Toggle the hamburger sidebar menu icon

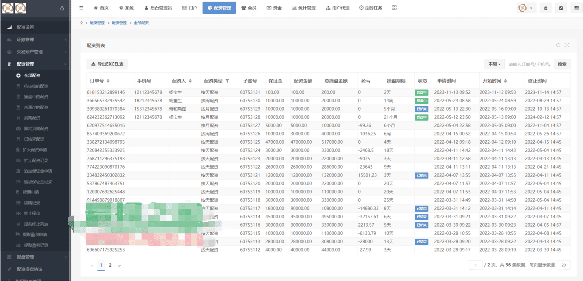(x=81, y=8)
